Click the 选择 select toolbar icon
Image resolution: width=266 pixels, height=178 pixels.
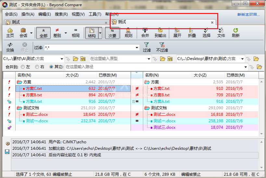tap(207, 33)
